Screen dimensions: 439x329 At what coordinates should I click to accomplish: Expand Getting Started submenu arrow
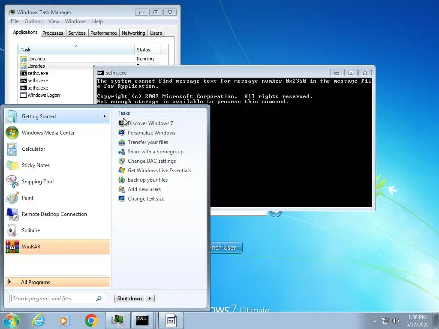point(105,117)
